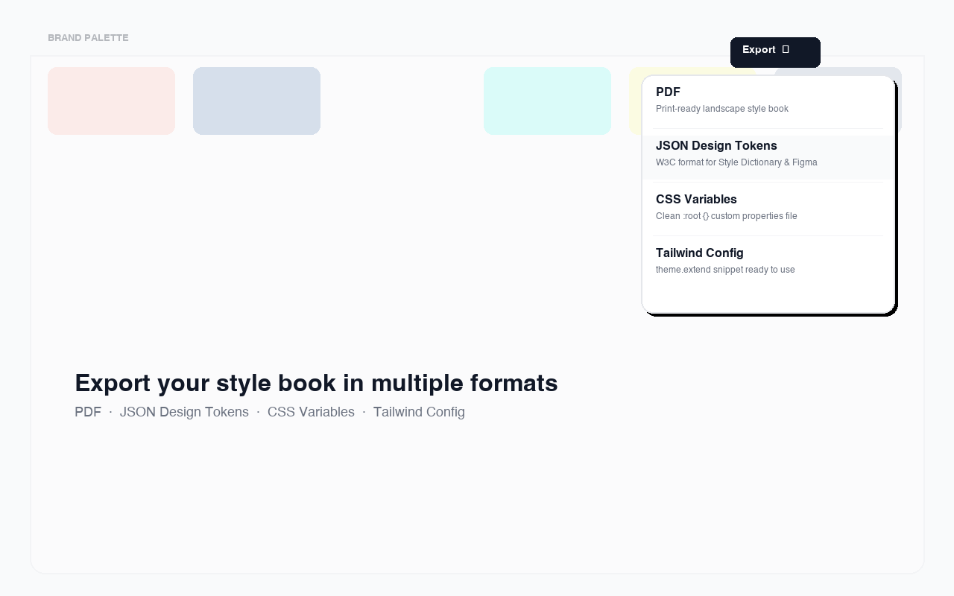
Task: Click the Clean :root custom properties subtitle
Action: [726, 216]
